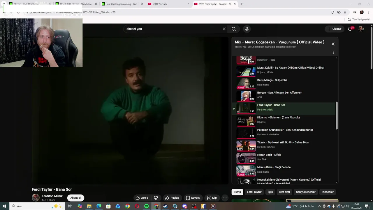Viewport: 373px width, 210px height.
Task: Select the İzlenenler filter chip
Action: [x=328, y=192]
